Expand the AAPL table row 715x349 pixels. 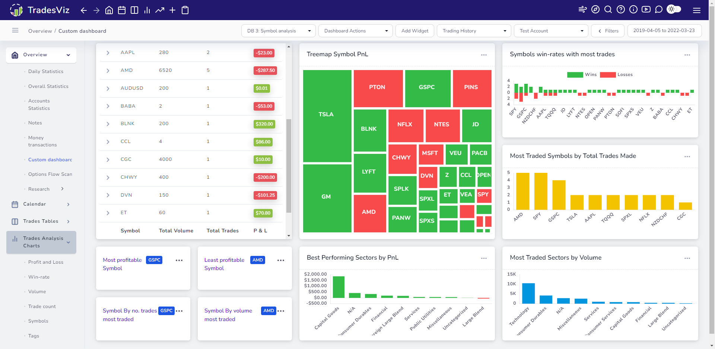[108, 53]
